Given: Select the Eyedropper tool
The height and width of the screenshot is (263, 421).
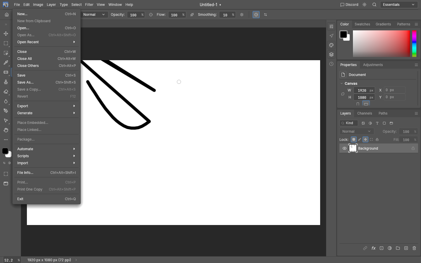Looking at the screenshot, I should 6,63.
